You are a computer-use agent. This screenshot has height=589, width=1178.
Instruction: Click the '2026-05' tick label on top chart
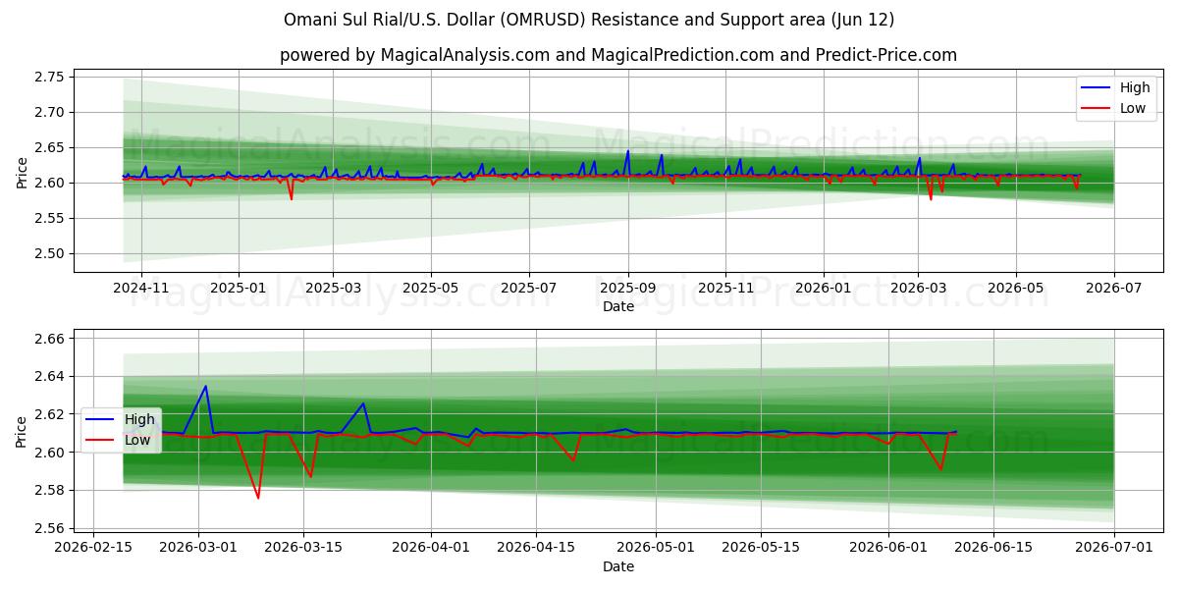(x=1015, y=288)
